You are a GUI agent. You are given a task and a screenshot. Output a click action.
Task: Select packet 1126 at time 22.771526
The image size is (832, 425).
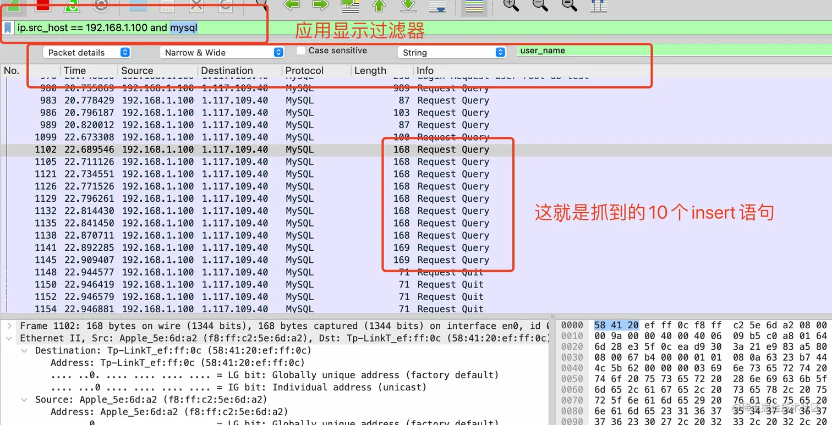pos(416,186)
